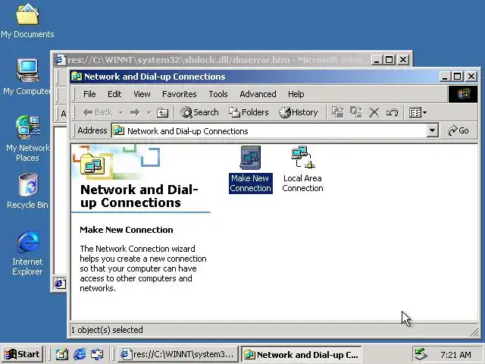Click the Windows logo throbber icon
This screenshot has height=364, width=485.
(463, 94)
